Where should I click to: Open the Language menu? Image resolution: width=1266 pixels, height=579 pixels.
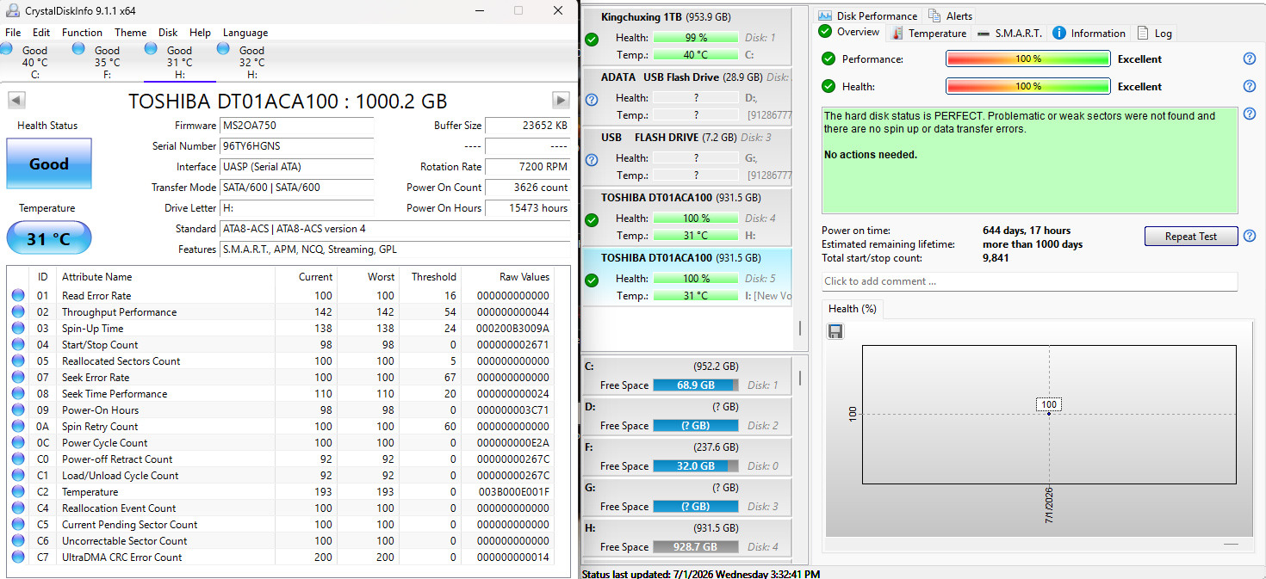tap(245, 32)
